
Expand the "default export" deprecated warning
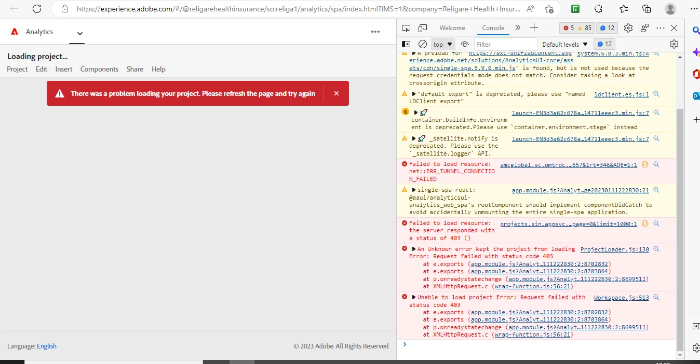[x=414, y=94]
